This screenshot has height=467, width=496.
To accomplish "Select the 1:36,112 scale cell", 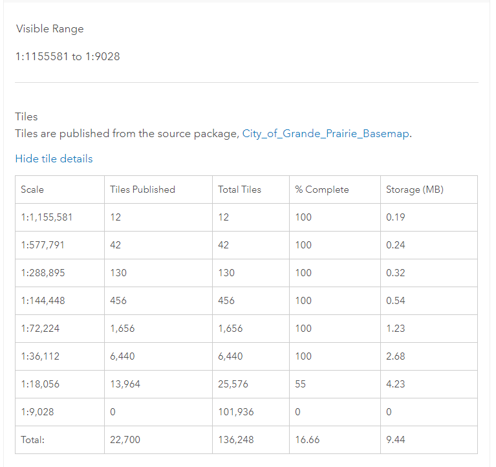I will pyautogui.click(x=59, y=356).
